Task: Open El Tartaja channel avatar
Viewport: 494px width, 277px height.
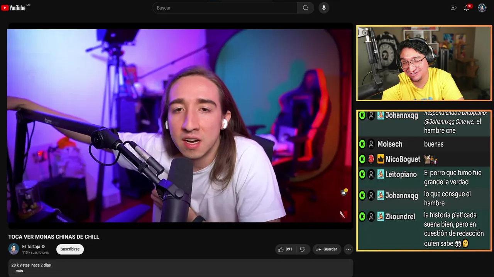Action: pyautogui.click(x=14, y=249)
